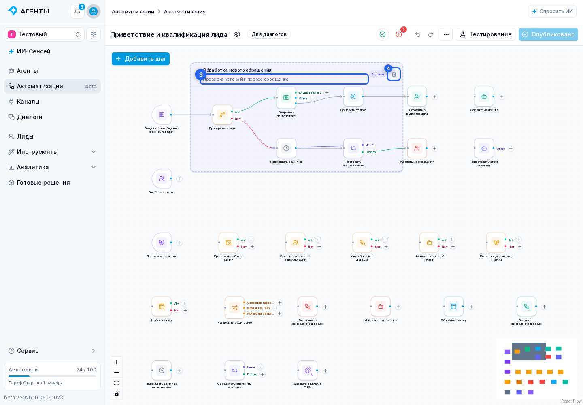Edit the group description field
The image size is (583, 405).
284,79
